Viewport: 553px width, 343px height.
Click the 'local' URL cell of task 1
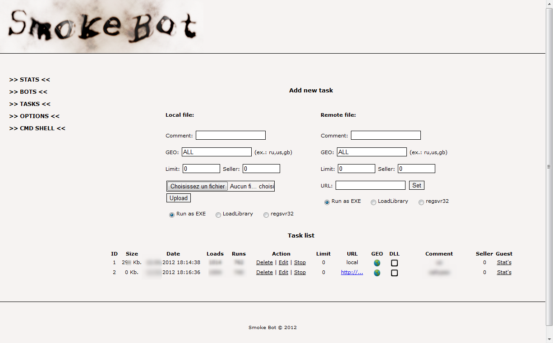click(352, 262)
